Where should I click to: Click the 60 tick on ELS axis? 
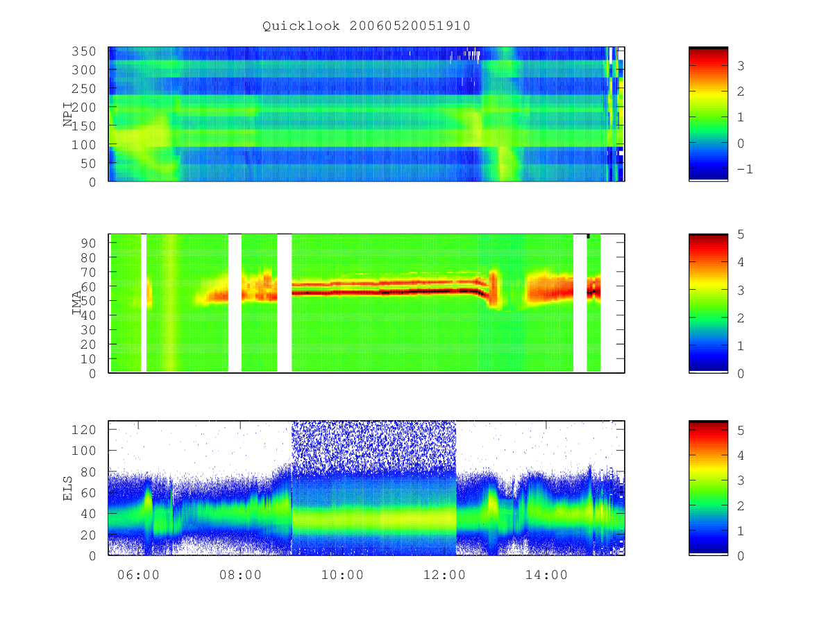(x=89, y=493)
